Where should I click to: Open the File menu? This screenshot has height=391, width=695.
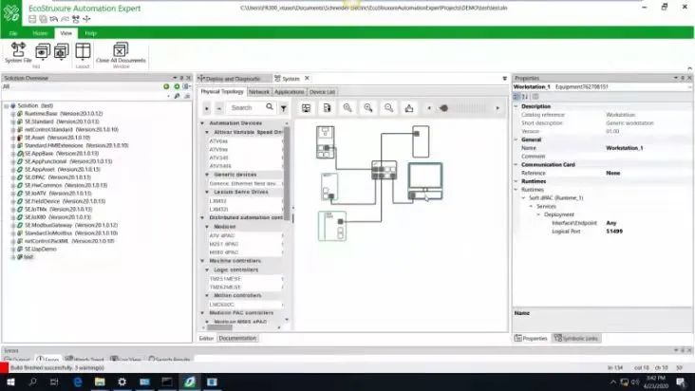coord(13,33)
